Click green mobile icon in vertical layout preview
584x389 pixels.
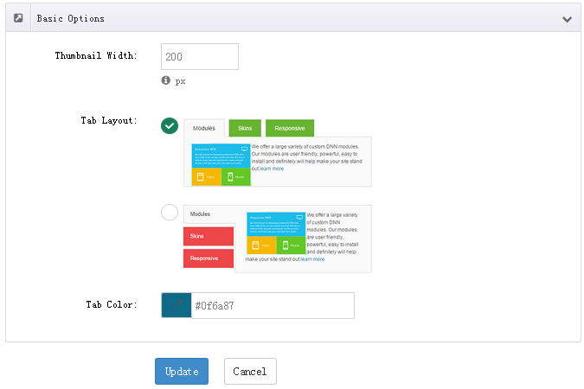pos(286,245)
